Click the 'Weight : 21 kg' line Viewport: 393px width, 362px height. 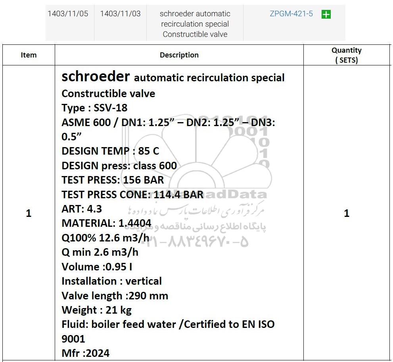tap(96, 310)
